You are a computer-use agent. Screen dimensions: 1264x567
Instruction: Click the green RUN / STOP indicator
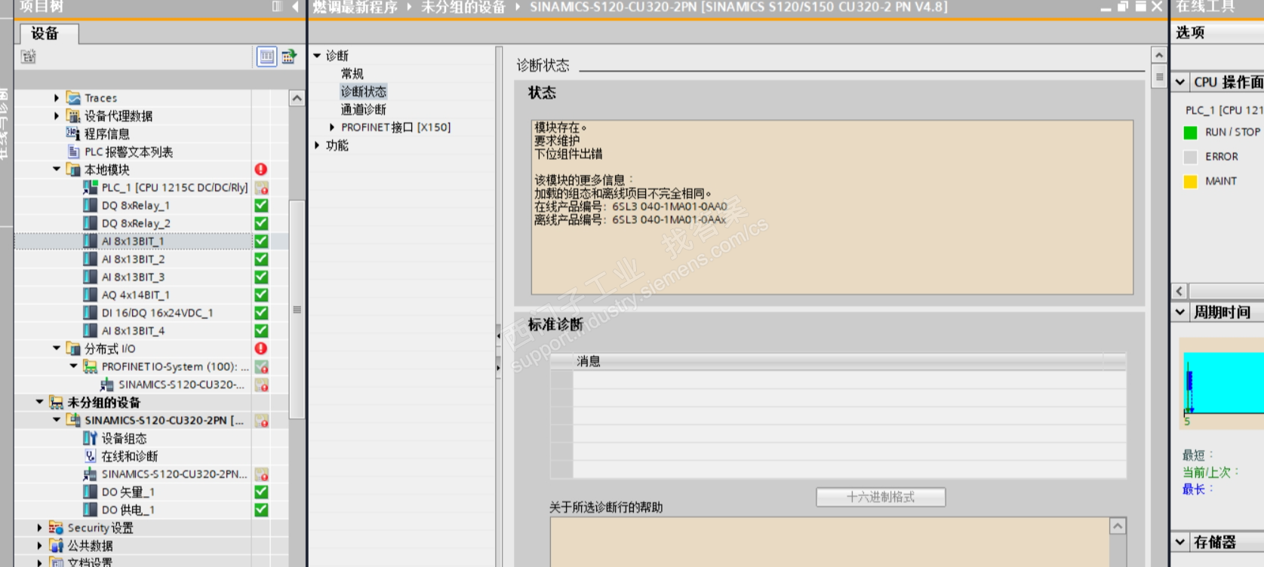point(1191,133)
